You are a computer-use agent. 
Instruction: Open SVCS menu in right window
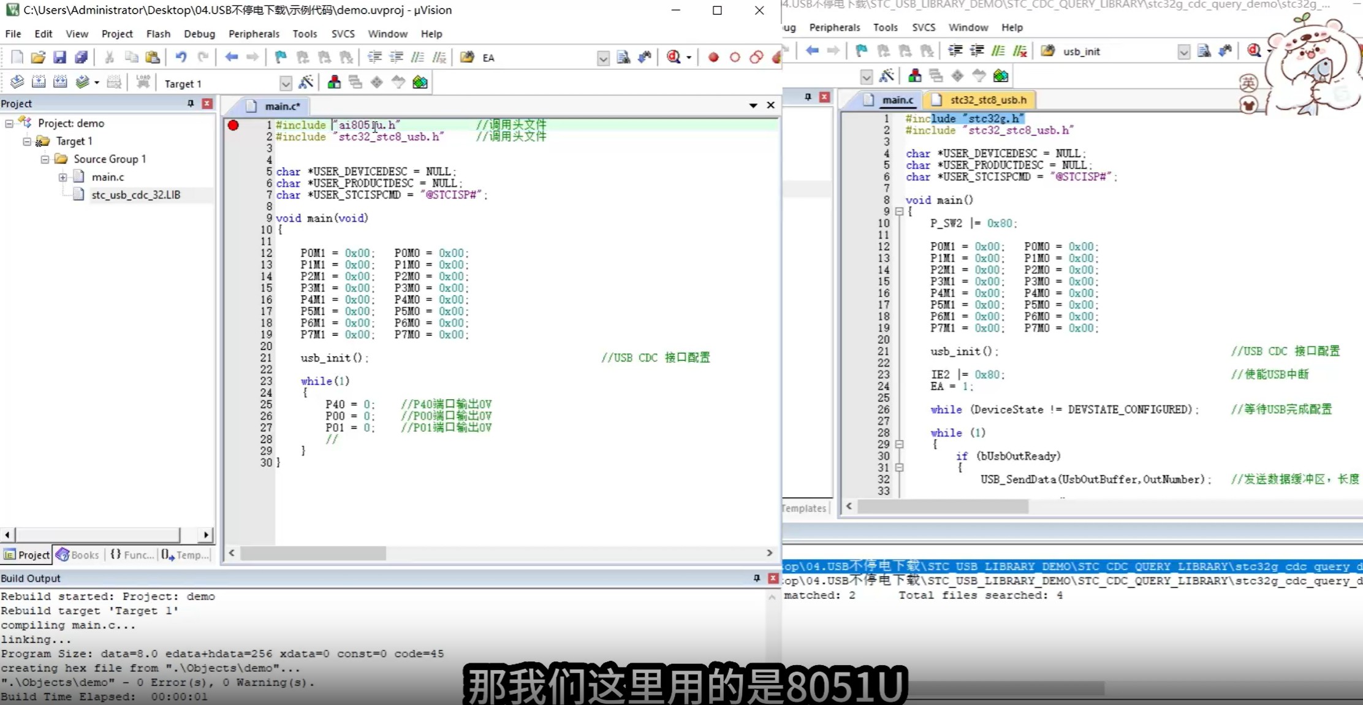click(924, 28)
